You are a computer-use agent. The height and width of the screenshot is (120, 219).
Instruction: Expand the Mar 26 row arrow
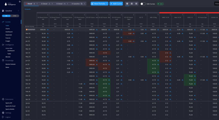point(36,96)
